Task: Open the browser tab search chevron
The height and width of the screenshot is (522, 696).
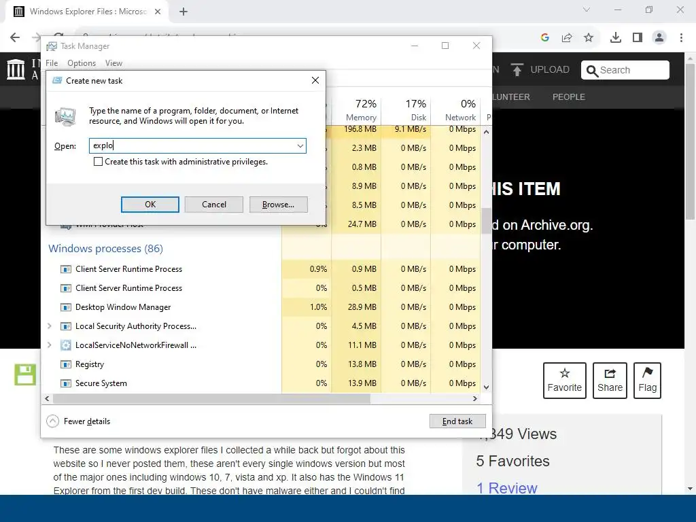Action: click(x=587, y=10)
